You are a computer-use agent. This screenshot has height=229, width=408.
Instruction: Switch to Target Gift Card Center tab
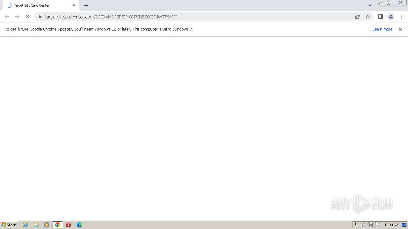coord(41,5)
